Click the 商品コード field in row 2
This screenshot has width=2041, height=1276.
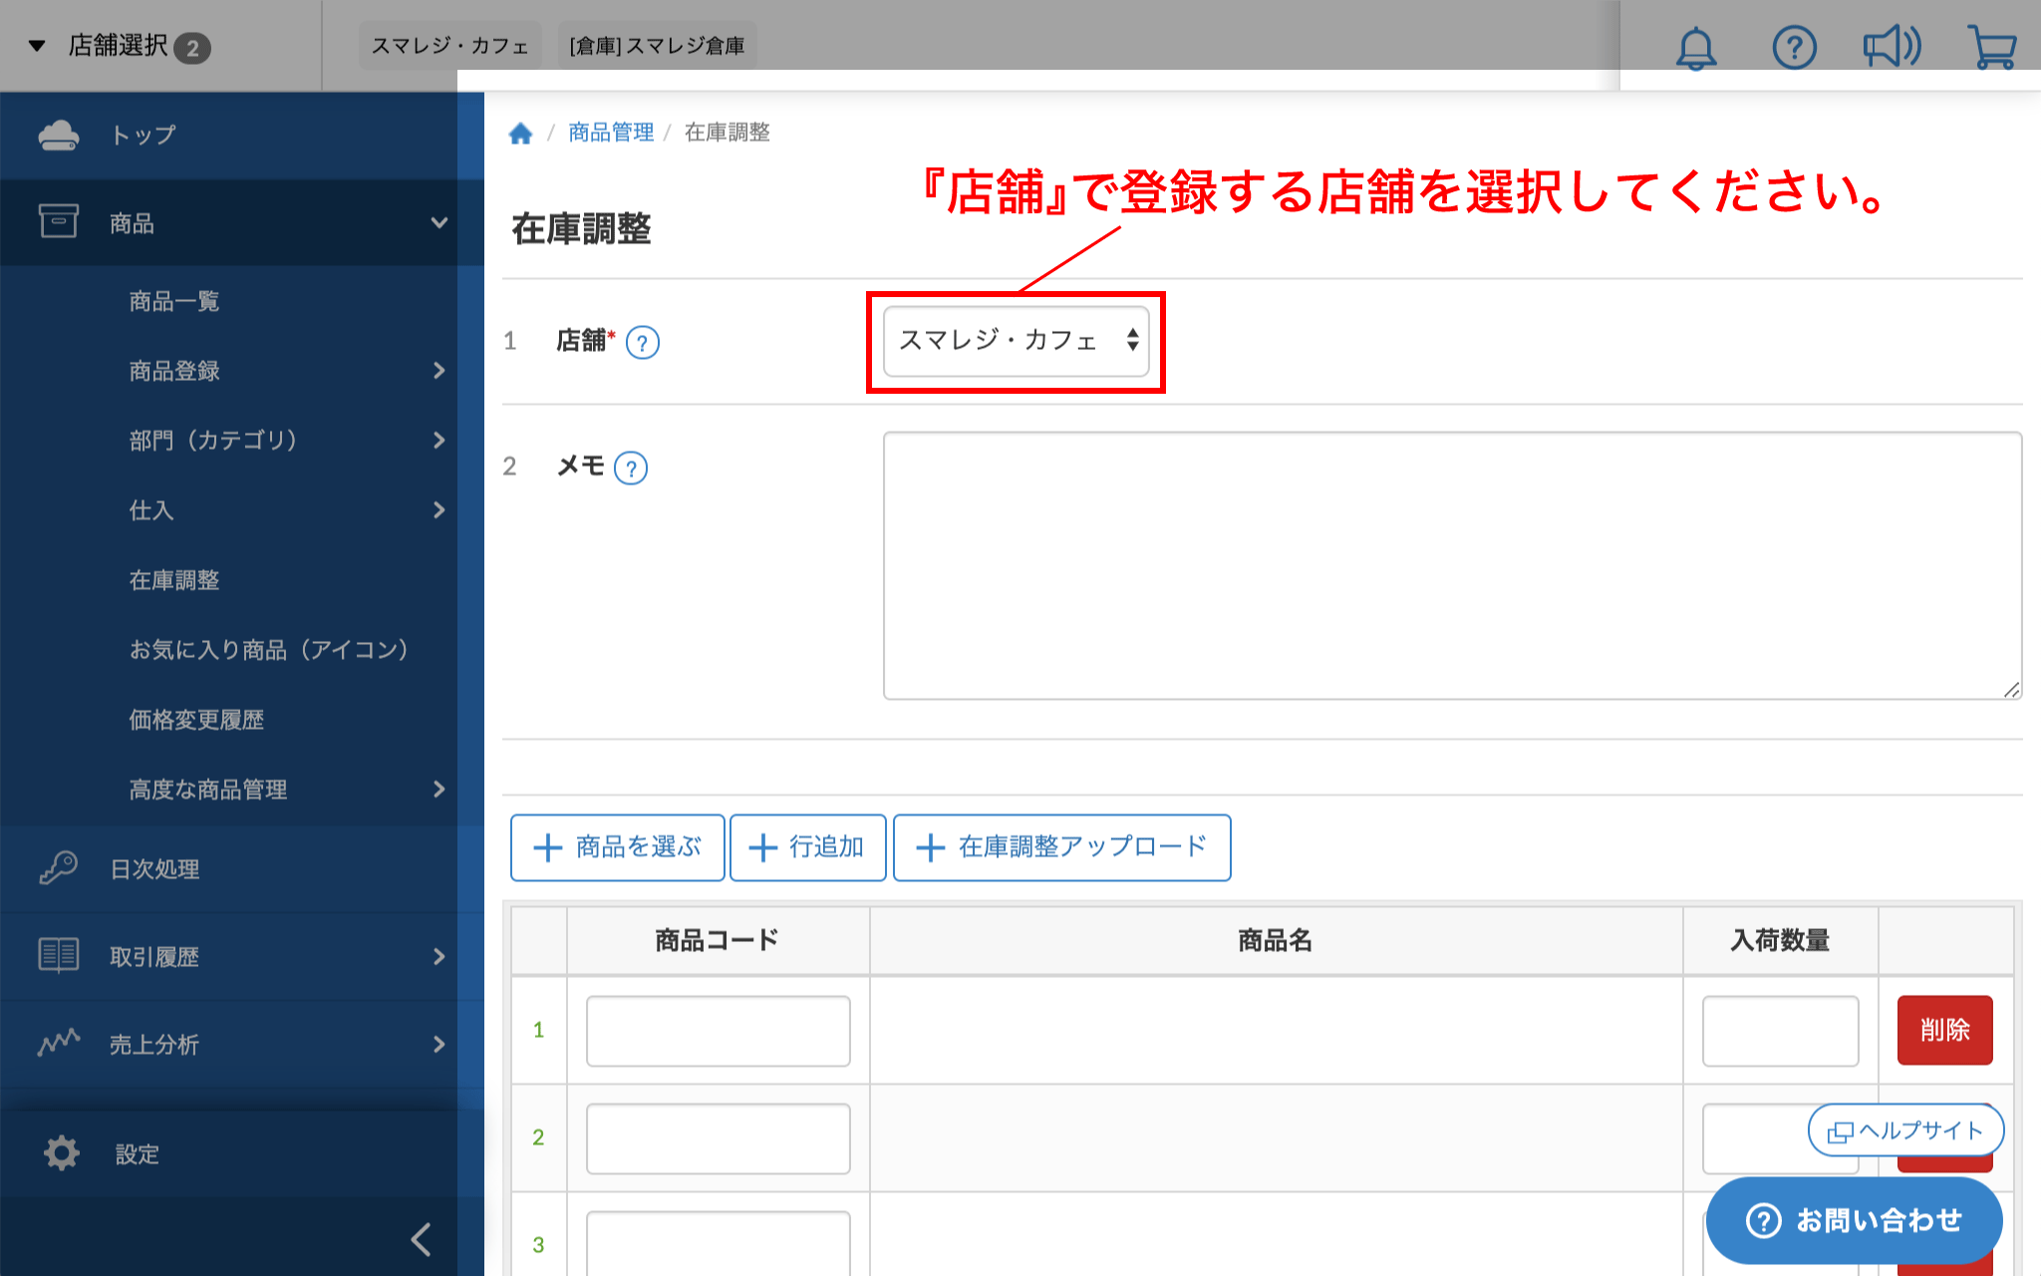pos(718,1138)
